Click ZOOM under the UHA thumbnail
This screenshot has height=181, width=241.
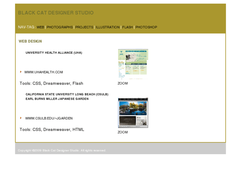(x=123, y=83)
